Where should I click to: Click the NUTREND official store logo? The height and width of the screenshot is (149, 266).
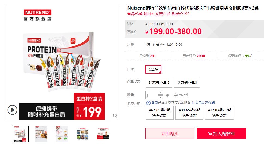pyautogui.click(x=38, y=15)
